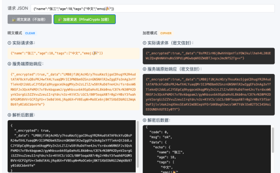This screenshot has height=173, width=280.
Task: Click the ③ marker beside 解析后数据
Action: [x=9, y=115]
